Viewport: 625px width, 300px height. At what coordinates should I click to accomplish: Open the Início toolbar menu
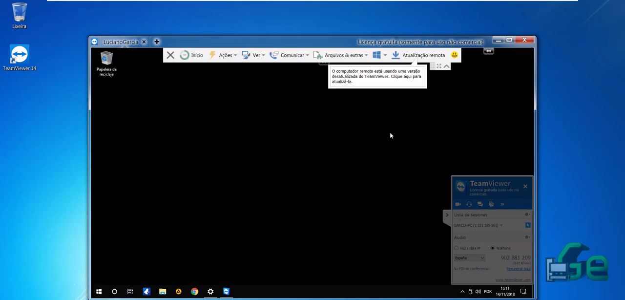click(x=191, y=55)
